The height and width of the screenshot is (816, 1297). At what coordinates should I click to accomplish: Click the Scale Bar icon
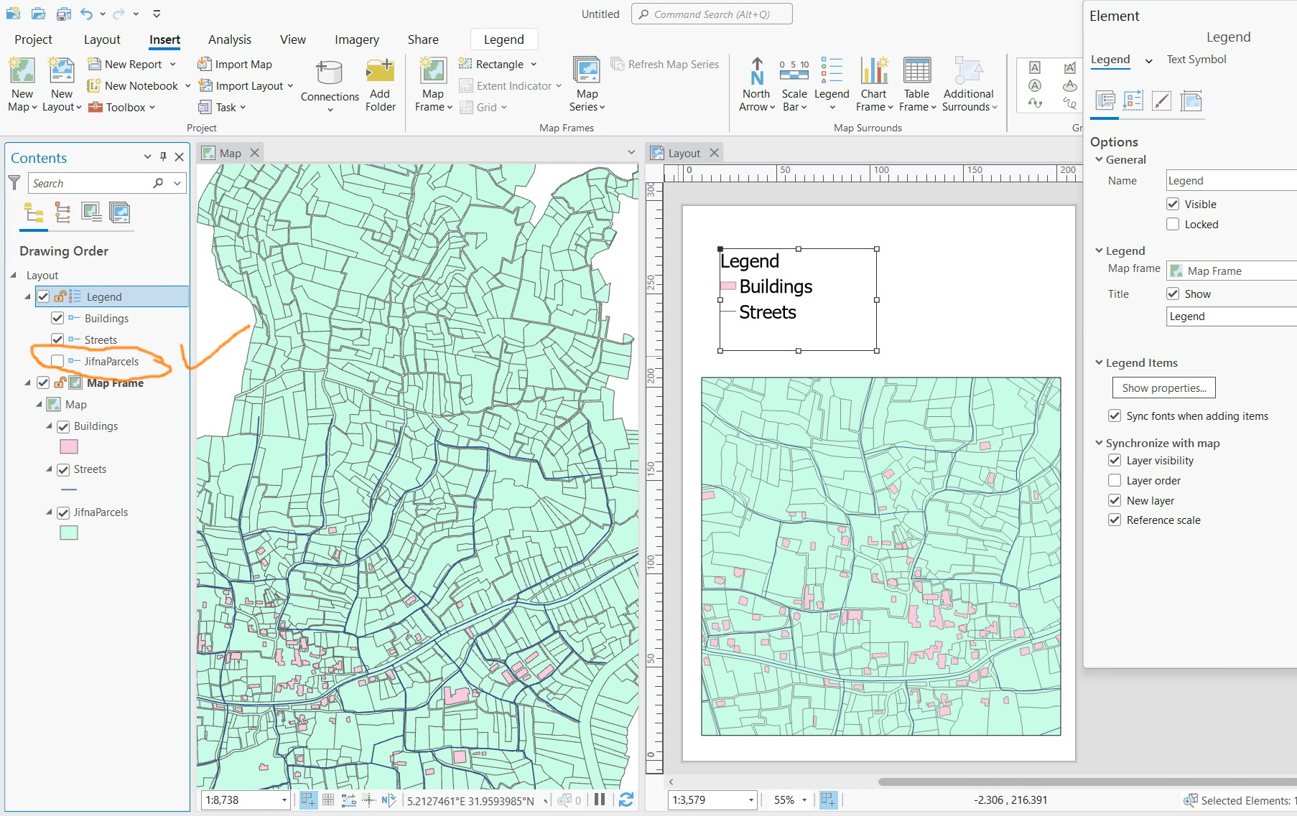tap(794, 73)
